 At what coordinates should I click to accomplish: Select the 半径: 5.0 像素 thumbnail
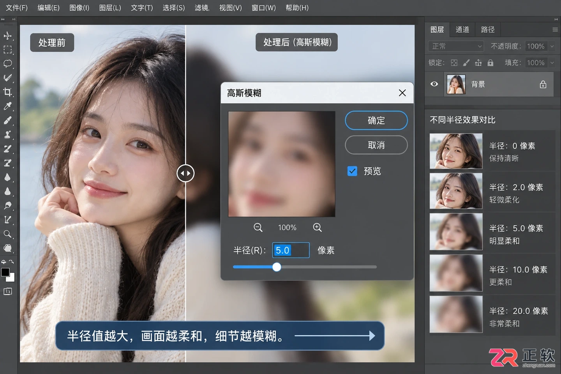coord(456,232)
